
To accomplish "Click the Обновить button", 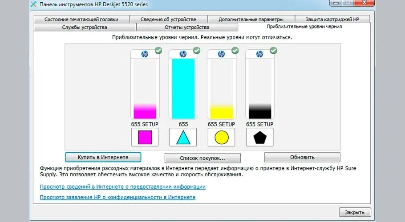I will (302, 157).
